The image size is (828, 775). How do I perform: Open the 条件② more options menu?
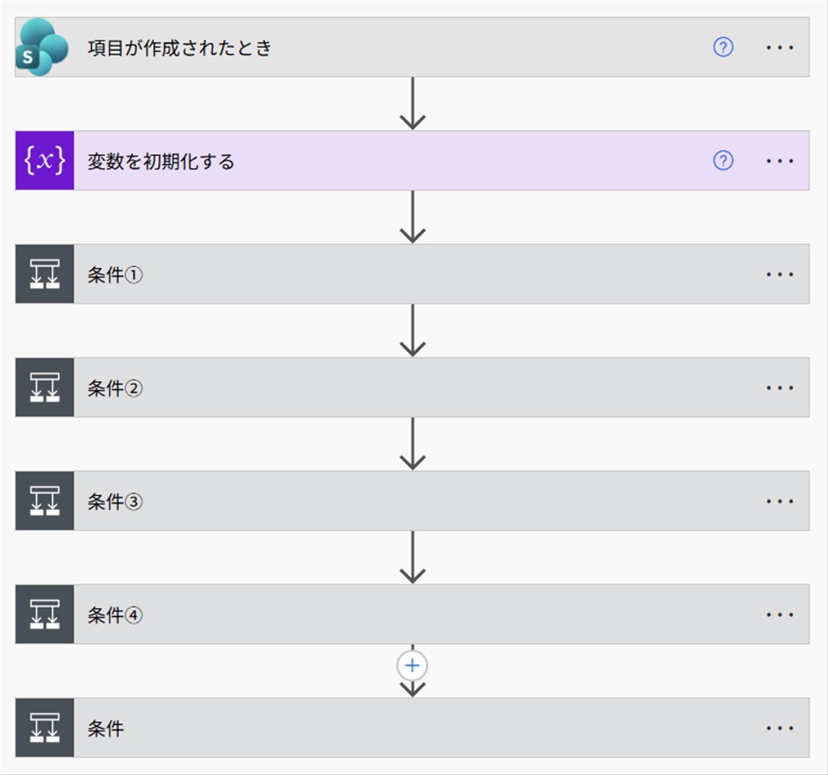779,387
